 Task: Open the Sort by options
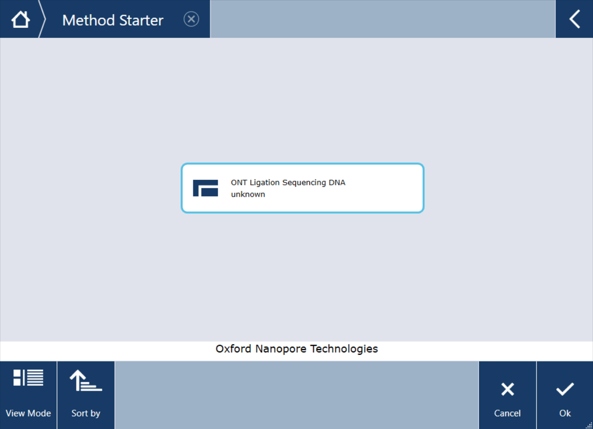(x=86, y=395)
